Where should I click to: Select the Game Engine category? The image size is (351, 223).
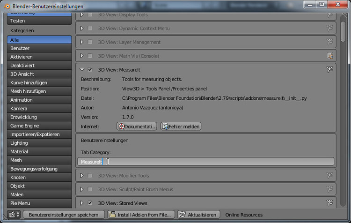click(x=39, y=126)
